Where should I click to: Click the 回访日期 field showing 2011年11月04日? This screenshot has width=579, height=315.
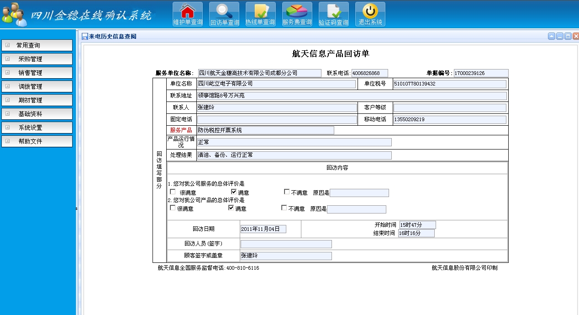[263, 229]
